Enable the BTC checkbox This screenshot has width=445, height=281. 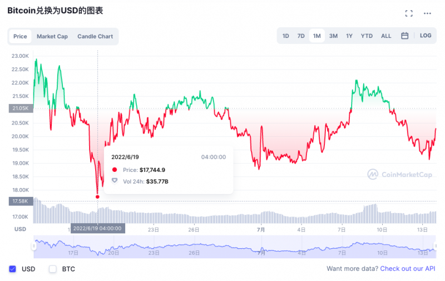click(53, 269)
